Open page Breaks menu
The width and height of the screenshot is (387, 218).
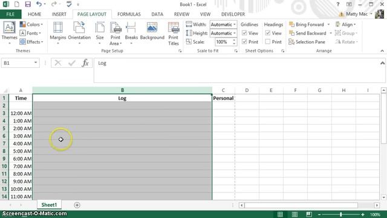[131, 33]
